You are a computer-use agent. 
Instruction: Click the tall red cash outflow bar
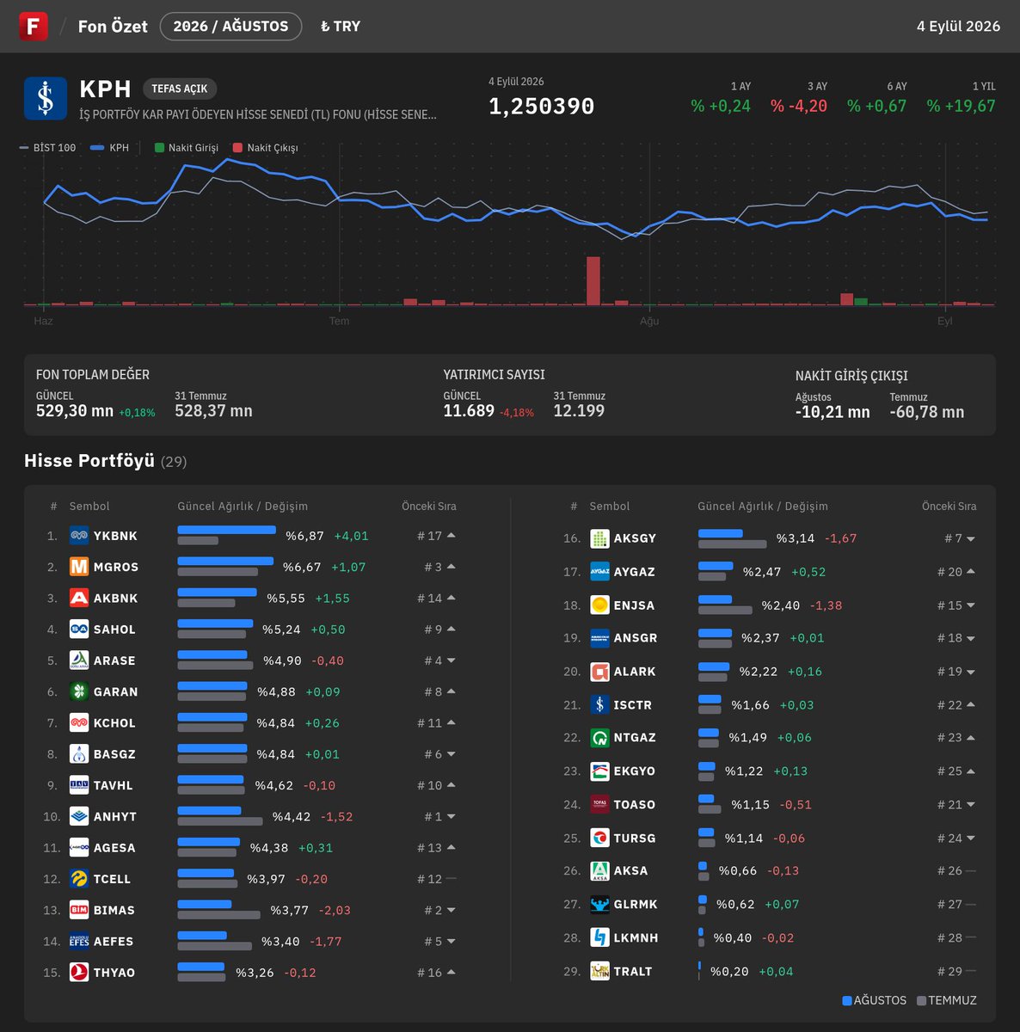(x=593, y=280)
